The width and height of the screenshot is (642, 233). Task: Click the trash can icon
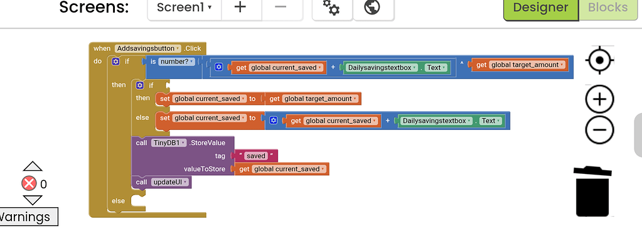point(592,191)
